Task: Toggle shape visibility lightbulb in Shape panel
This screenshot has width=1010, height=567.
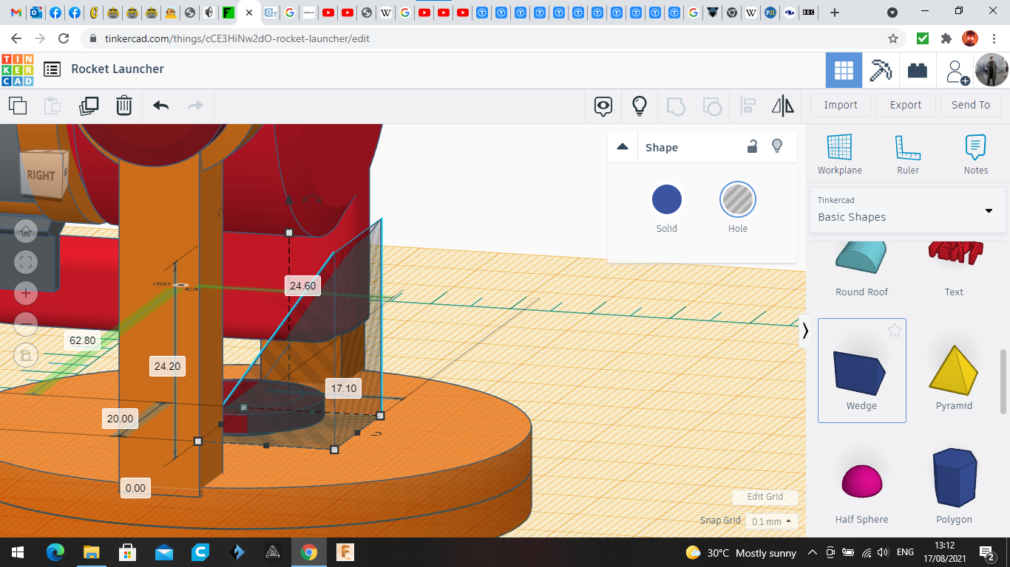Action: (x=777, y=146)
